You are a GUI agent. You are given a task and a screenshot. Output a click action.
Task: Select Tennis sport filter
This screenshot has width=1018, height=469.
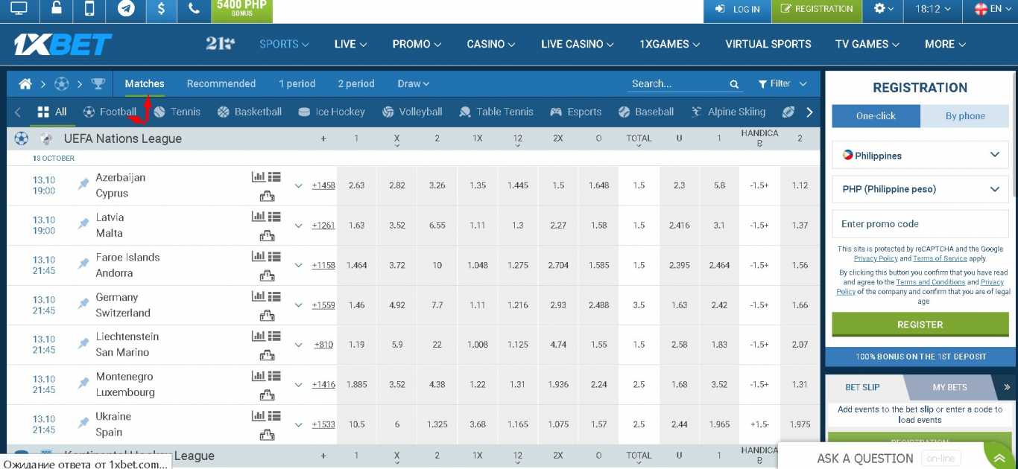pos(177,112)
